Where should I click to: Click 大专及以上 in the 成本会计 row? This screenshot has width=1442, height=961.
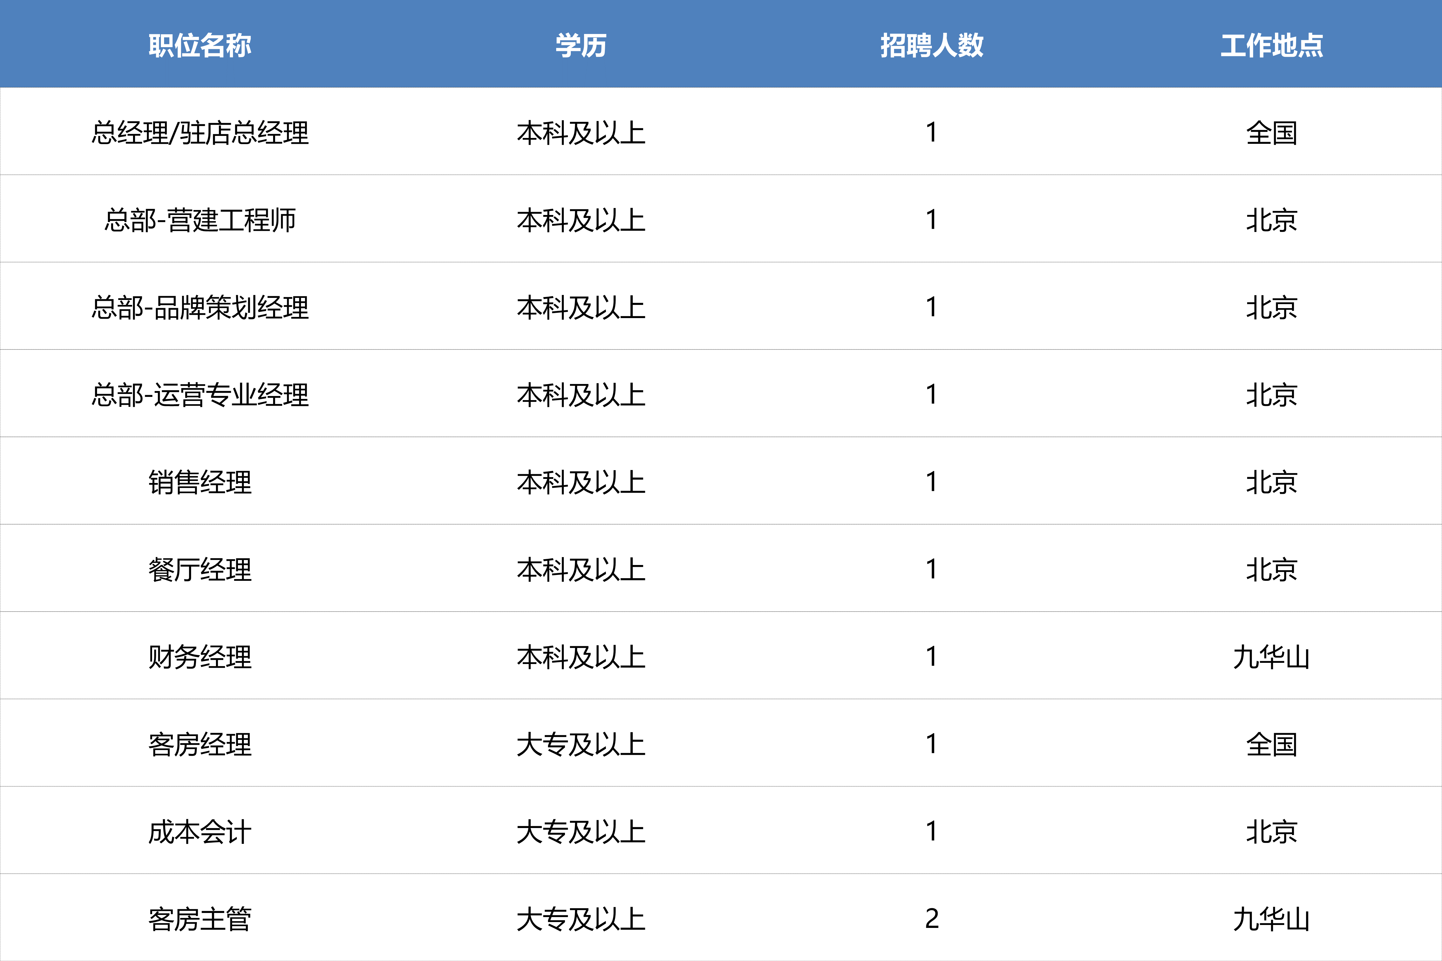click(x=580, y=832)
